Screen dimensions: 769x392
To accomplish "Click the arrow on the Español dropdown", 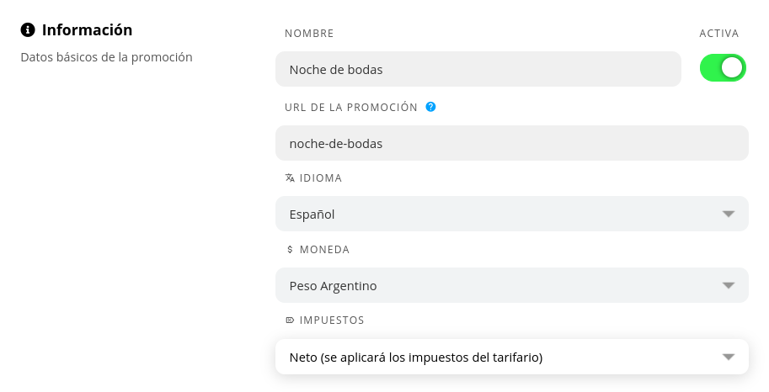I will click(729, 215).
